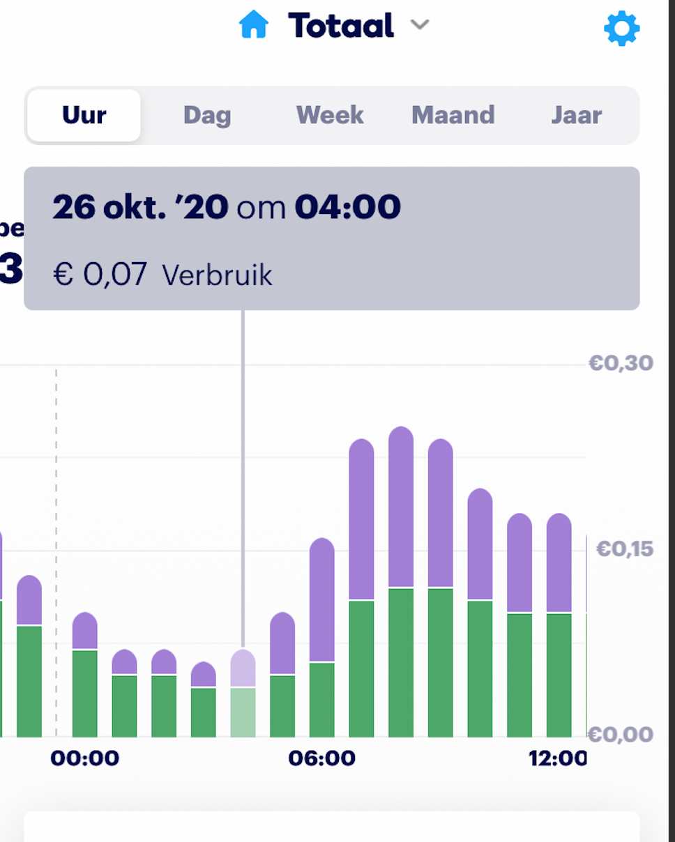675x842 pixels.
Task: Select the Maand view tab
Action: (x=453, y=115)
